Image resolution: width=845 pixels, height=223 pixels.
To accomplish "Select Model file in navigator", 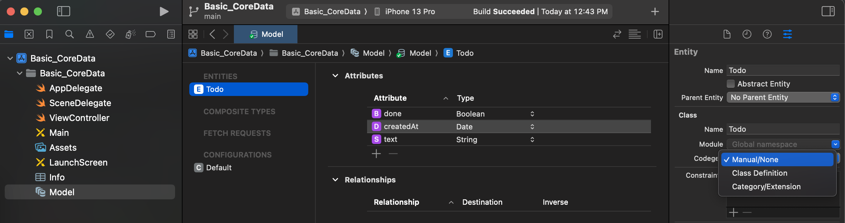I will (90, 192).
